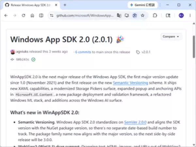The image size is (196, 147).
Task: Click the vertical scrollbar thumb
Action: click(194, 46)
